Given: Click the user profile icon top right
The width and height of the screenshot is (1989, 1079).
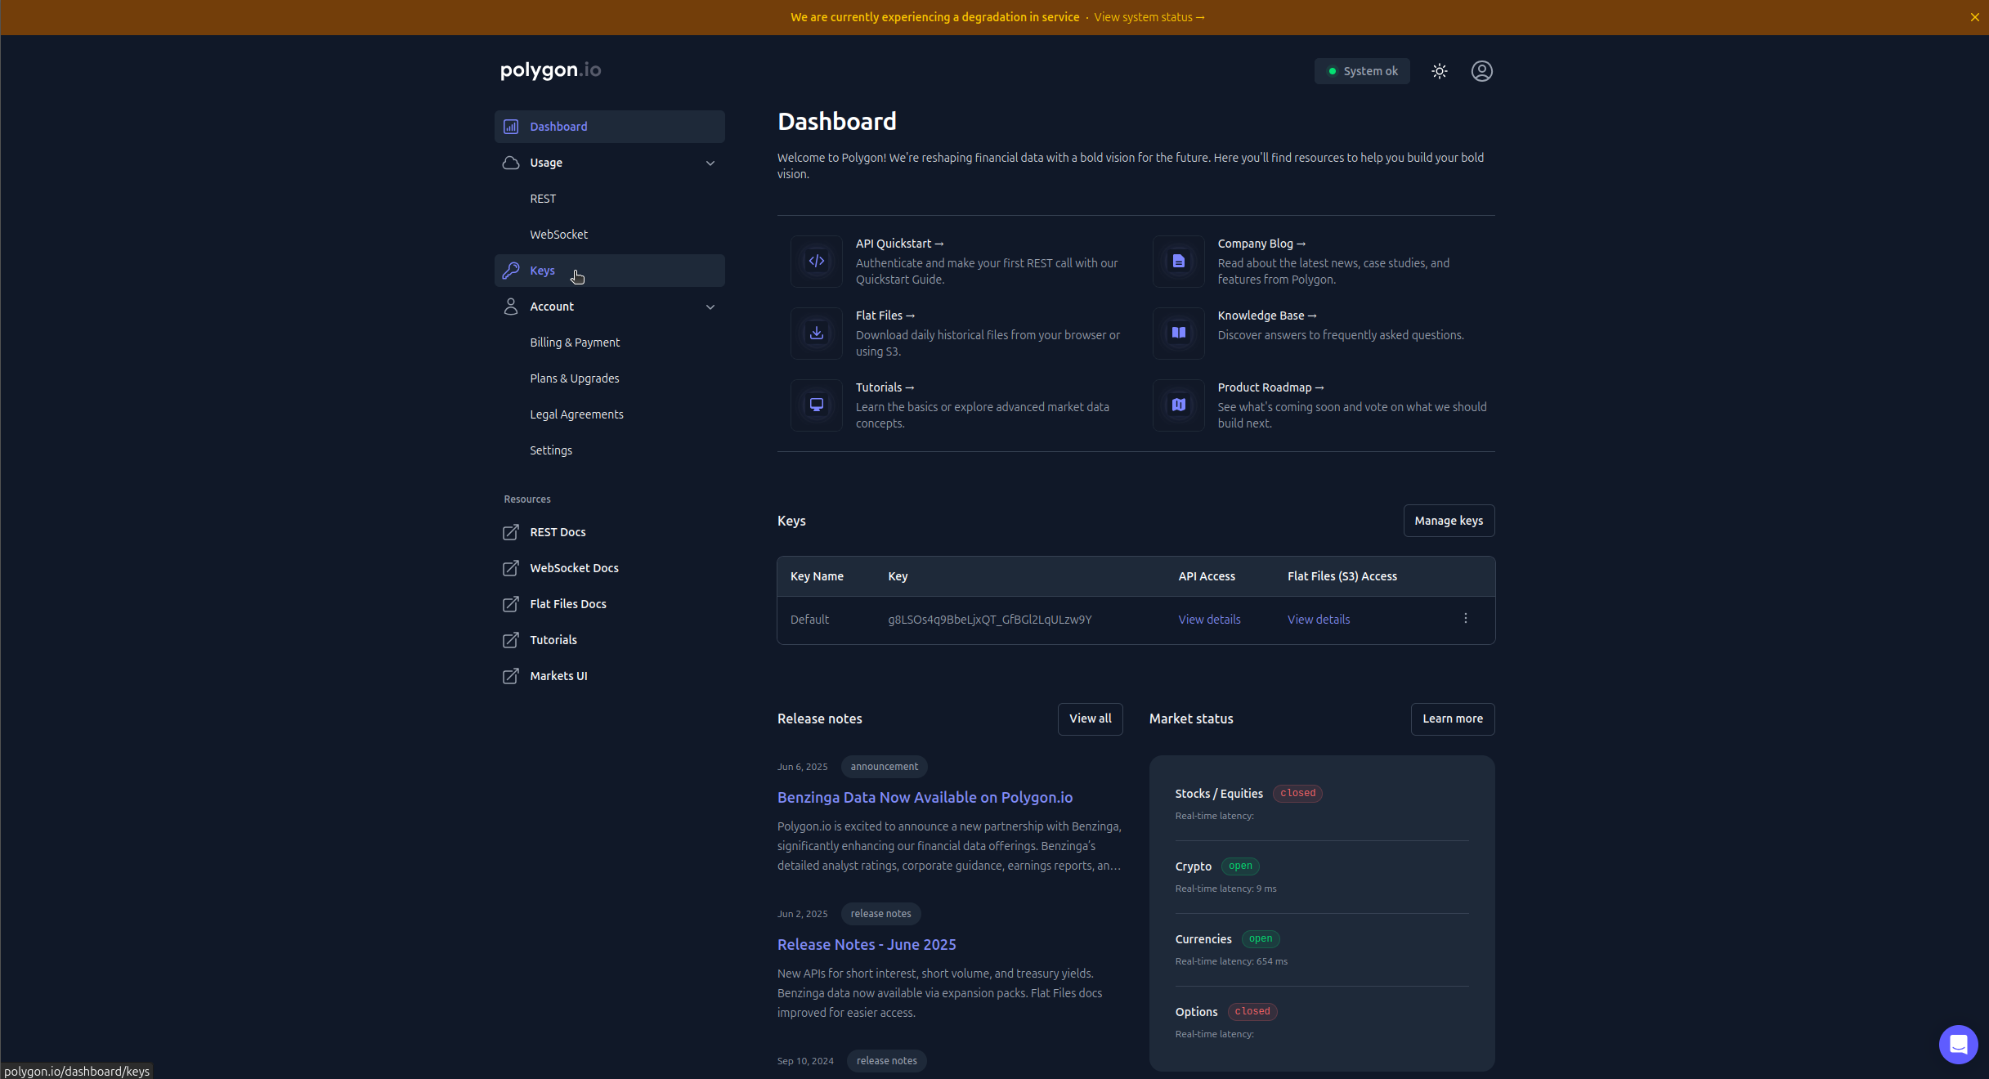Looking at the screenshot, I should coord(1481,71).
